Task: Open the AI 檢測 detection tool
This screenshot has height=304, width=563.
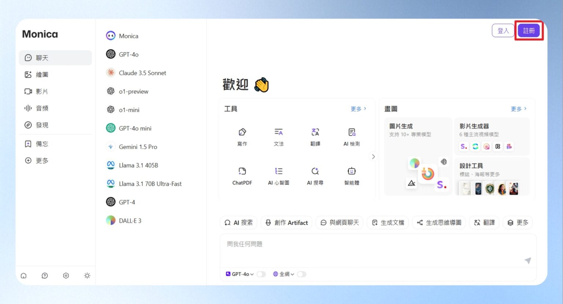Action: click(351, 132)
